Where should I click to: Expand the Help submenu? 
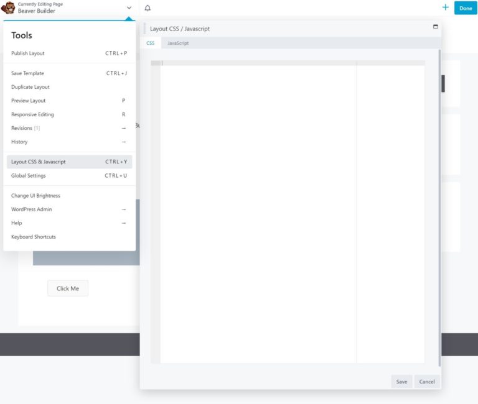click(69, 223)
